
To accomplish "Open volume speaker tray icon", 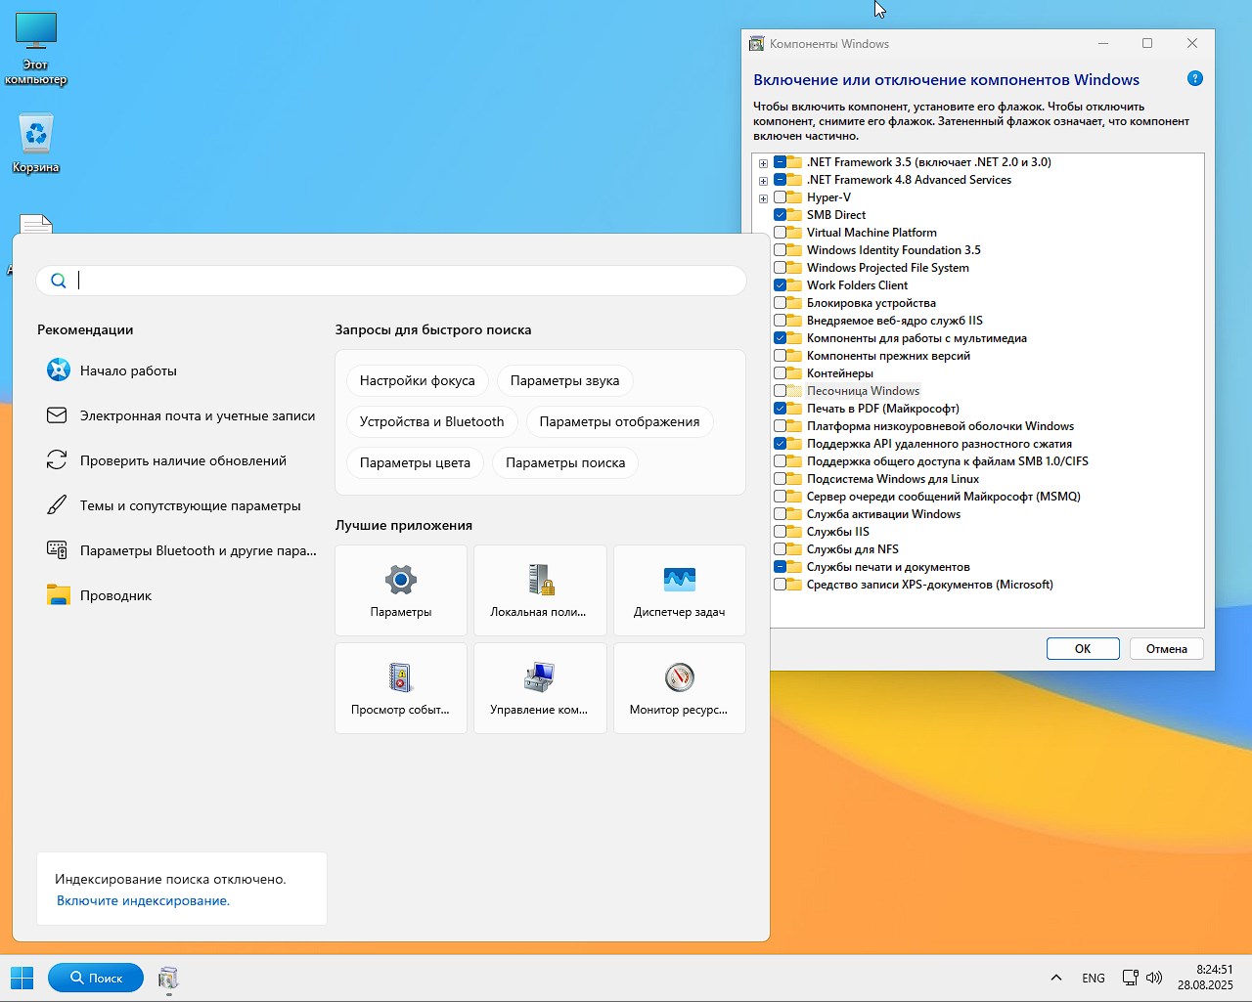I will point(1154,978).
